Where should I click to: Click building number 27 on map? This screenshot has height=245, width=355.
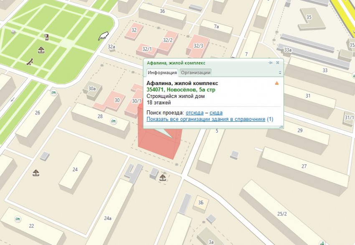304,166
